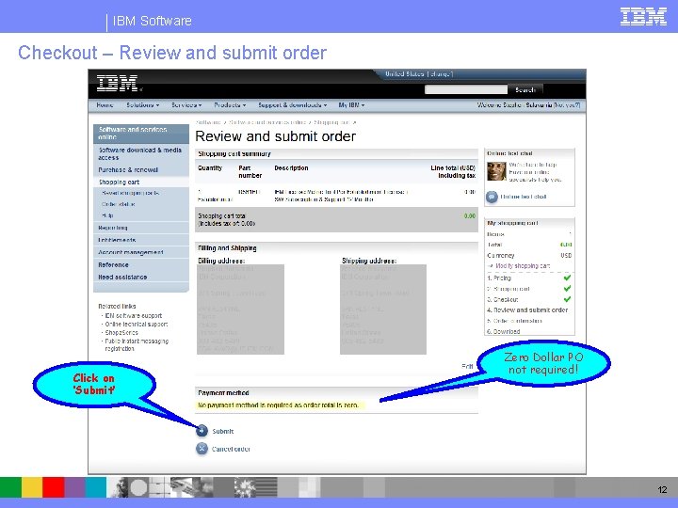Open Saved shopping carts sub-item
Screen dimensions: 678x508
[x=130, y=193]
